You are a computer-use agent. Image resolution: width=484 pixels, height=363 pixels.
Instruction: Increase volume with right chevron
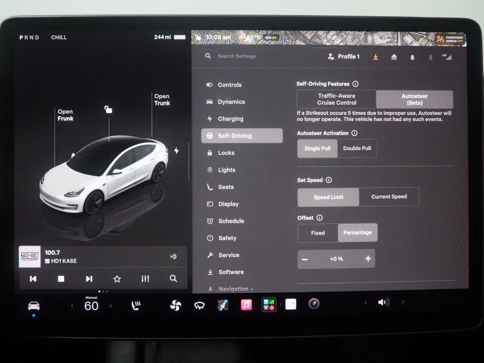click(402, 302)
